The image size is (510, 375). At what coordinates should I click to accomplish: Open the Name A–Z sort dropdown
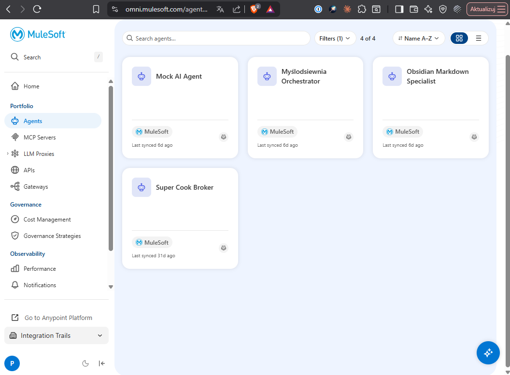pos(419,38)
